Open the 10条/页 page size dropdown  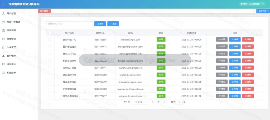[x=140, y=102]
